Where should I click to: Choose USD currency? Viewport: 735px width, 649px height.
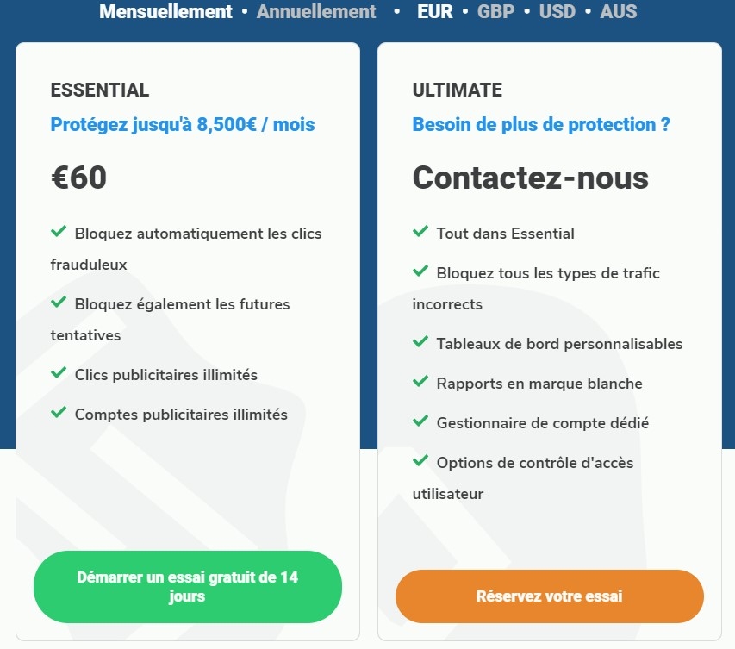coord(557,12)
